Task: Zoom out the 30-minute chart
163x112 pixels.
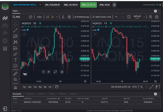Action: tap(44, 72)
